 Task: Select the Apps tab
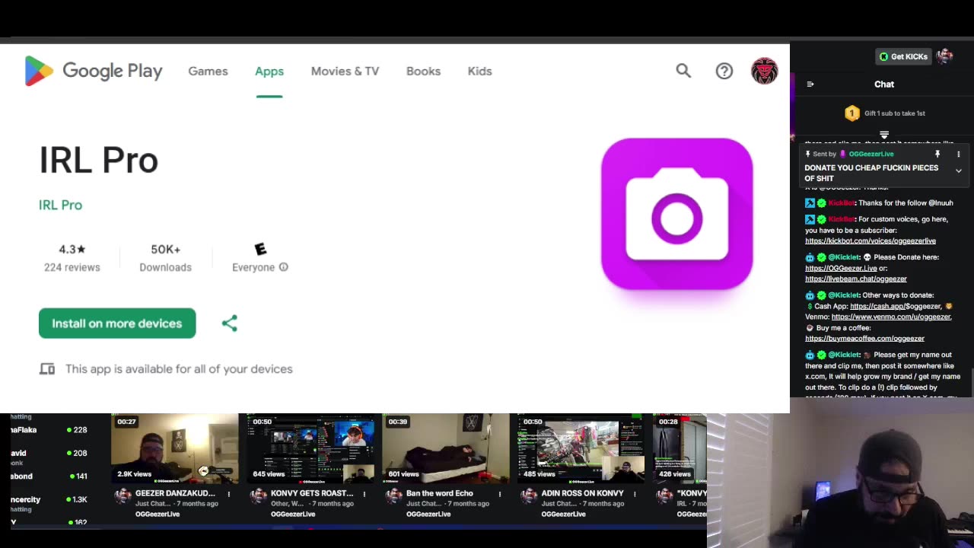tap(269, 71)
